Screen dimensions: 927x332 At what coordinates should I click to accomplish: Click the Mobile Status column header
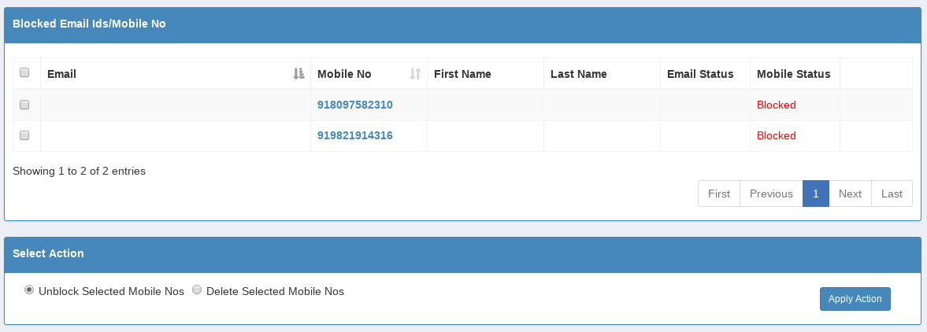click(x=793, y=74)
